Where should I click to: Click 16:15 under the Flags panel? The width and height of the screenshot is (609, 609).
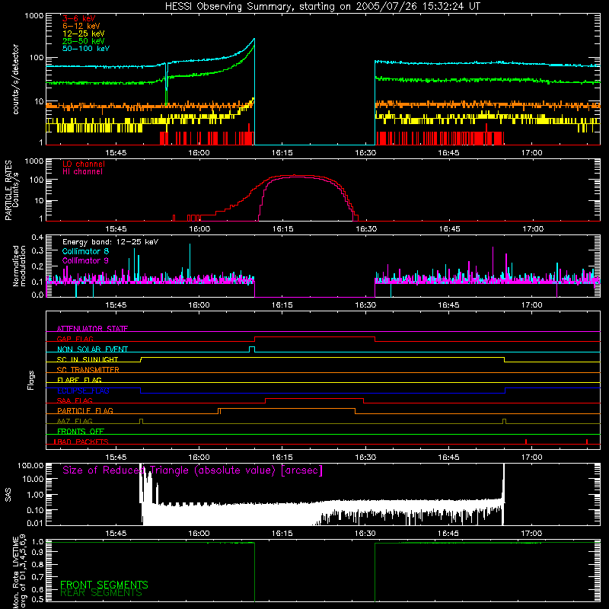click(x=282, y=458)
